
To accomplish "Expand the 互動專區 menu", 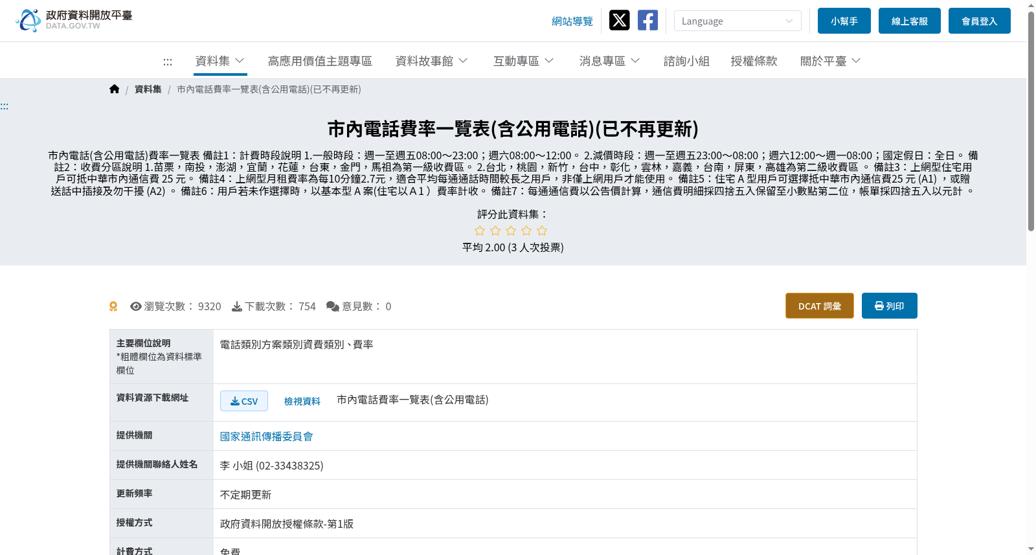I will click(x=523, y=61).
